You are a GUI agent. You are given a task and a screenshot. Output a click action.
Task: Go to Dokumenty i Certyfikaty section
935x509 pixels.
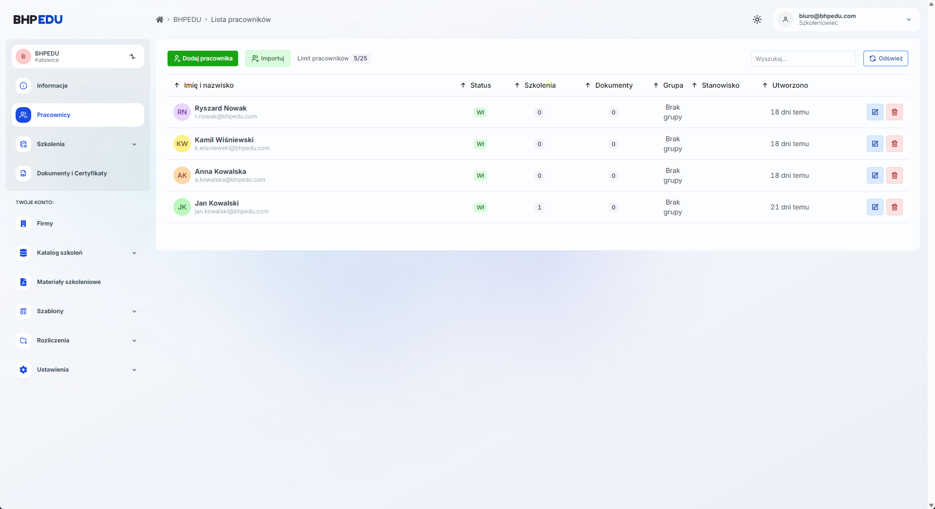[x=72, y=173]
